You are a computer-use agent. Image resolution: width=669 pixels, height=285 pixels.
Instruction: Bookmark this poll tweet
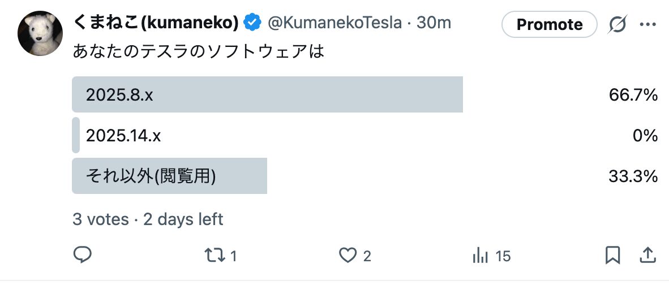coord(612,256)
